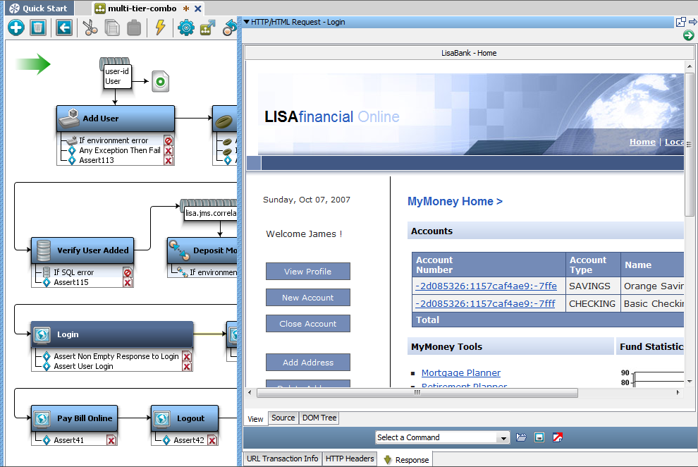Viewport: 698px width, 467px height.
Task: Open the Select a Command dropdown
Action: pos(503,438)
